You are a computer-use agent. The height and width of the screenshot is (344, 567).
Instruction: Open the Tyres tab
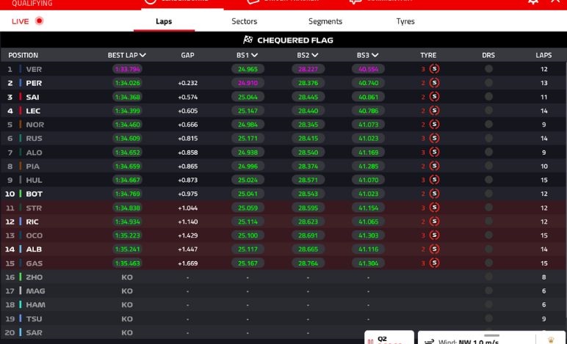(x=405, y=22)
